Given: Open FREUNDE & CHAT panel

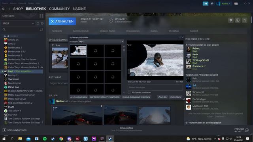Looking at the screenshot, I should tap(242, 130).
